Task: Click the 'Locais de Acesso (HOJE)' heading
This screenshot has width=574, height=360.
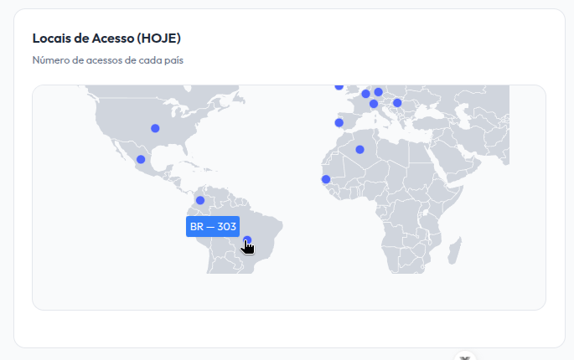Action: pyautogui.click(x=106, y=39)
